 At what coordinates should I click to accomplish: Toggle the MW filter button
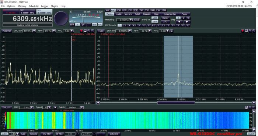[x=47, y=134]
